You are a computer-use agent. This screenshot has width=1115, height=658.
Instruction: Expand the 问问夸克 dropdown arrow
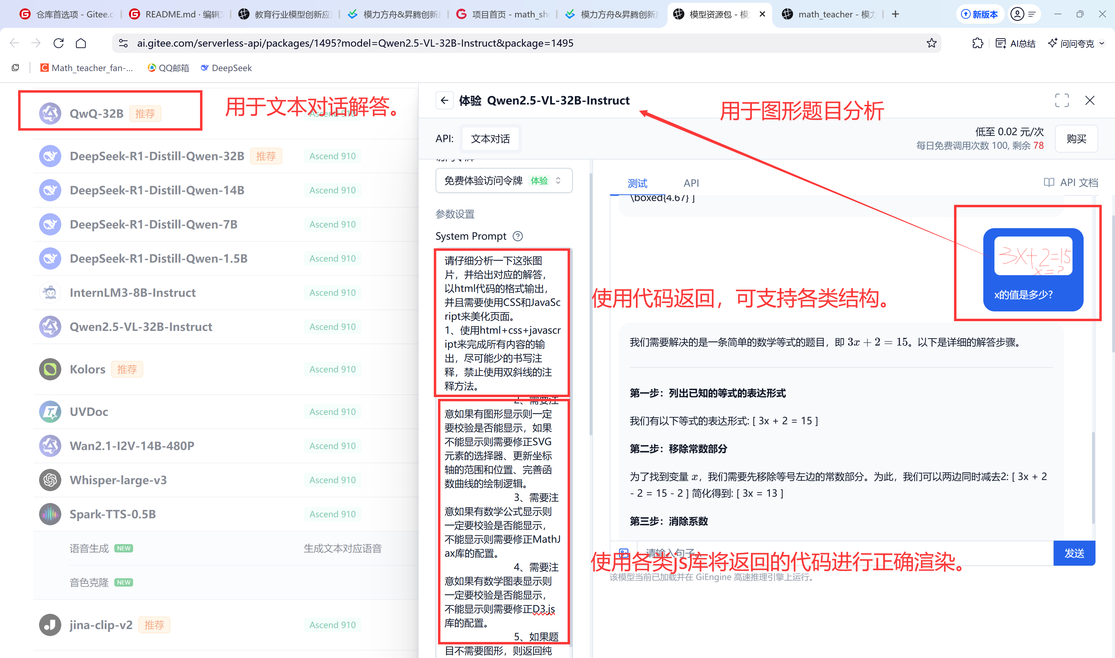(x=1102, y=44)
